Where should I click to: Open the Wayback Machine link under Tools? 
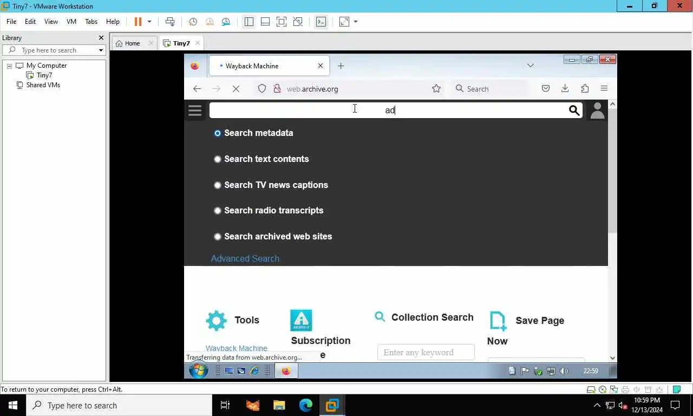[x=237, y=348]
